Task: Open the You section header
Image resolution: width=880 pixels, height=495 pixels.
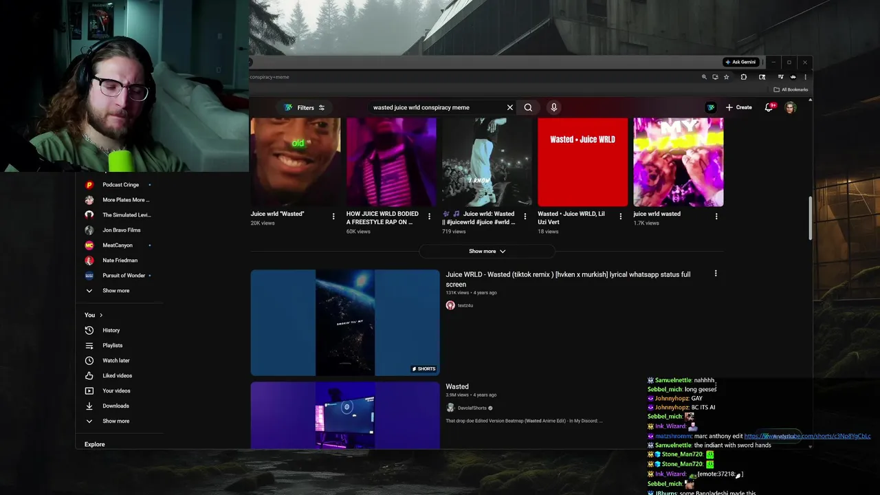Action: tap(93, 315)
